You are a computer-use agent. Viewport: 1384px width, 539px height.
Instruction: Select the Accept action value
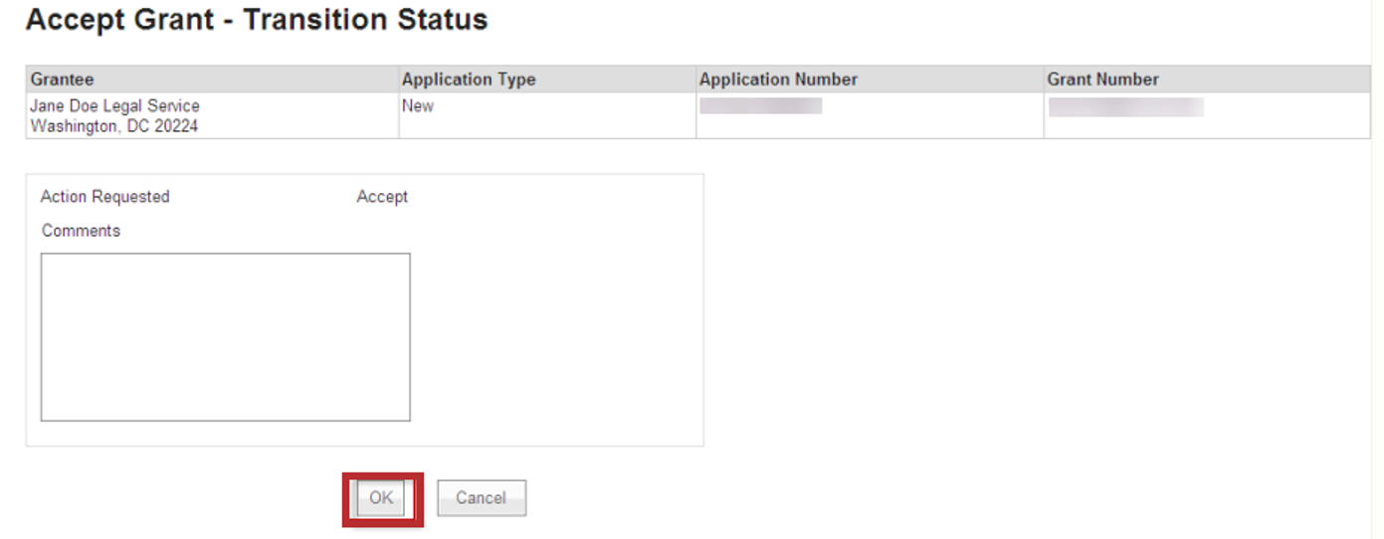coord(382,197)
